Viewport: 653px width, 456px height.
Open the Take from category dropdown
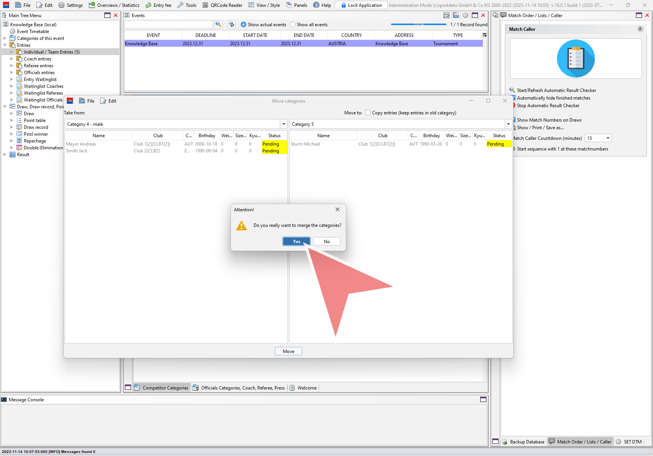coord(284,124)
